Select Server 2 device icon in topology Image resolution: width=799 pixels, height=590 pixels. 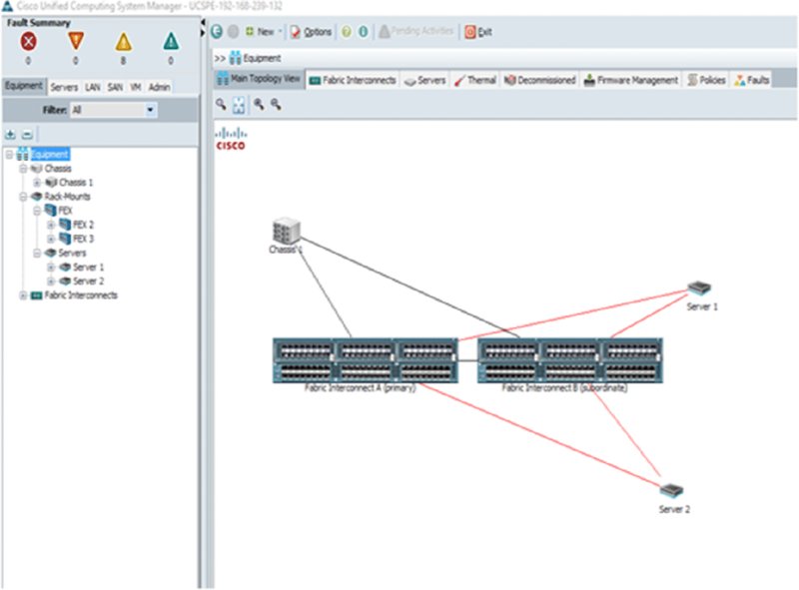click(x=673, y=490)
